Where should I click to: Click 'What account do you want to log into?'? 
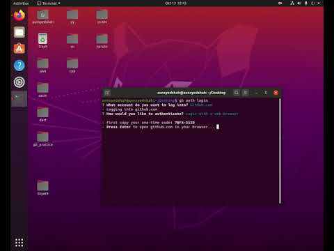(x=147, y=105)
